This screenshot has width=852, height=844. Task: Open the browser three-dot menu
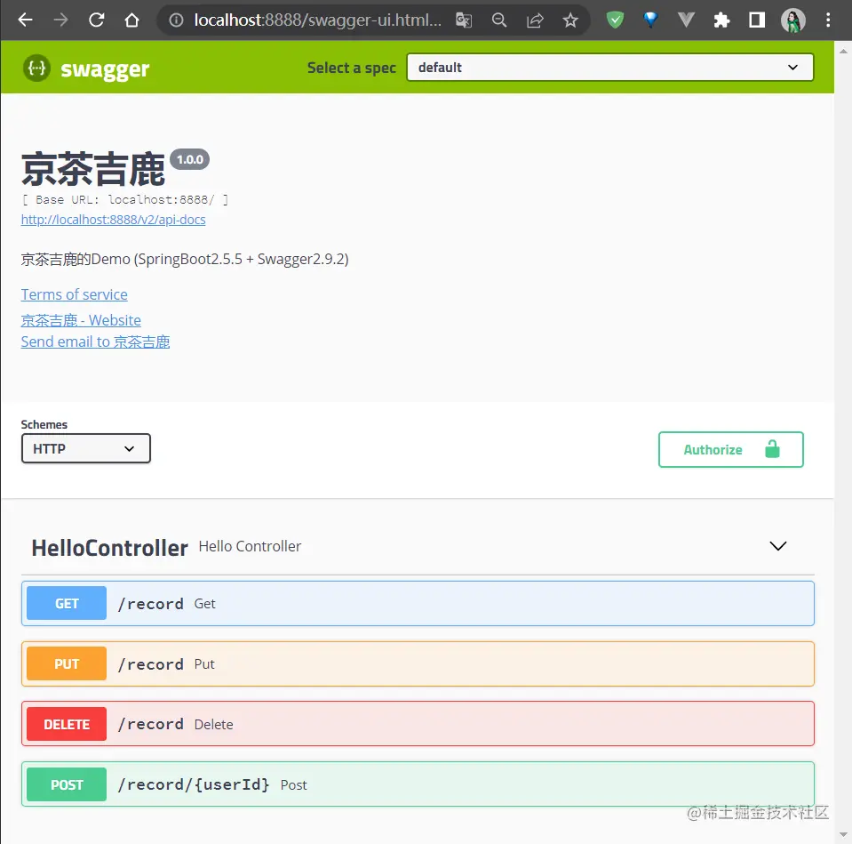pyautogui.click(x=828, y=20)
